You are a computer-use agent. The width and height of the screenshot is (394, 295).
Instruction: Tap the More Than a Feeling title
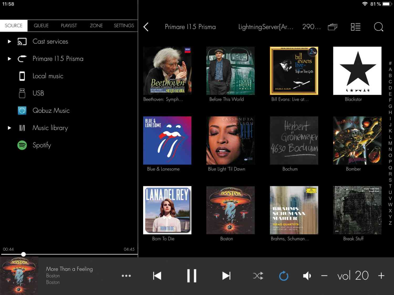[x=69, y=269]
